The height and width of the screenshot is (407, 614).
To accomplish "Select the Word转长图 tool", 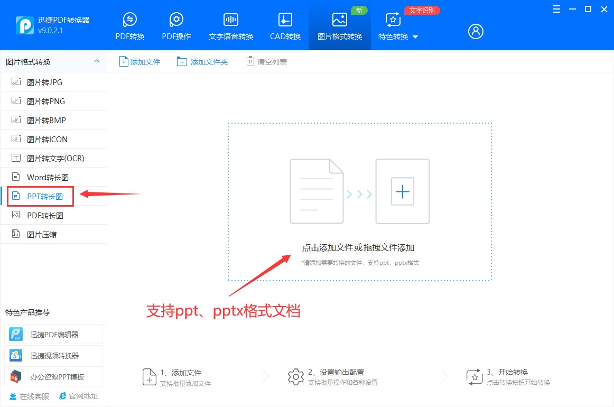I will coord(48,177).
